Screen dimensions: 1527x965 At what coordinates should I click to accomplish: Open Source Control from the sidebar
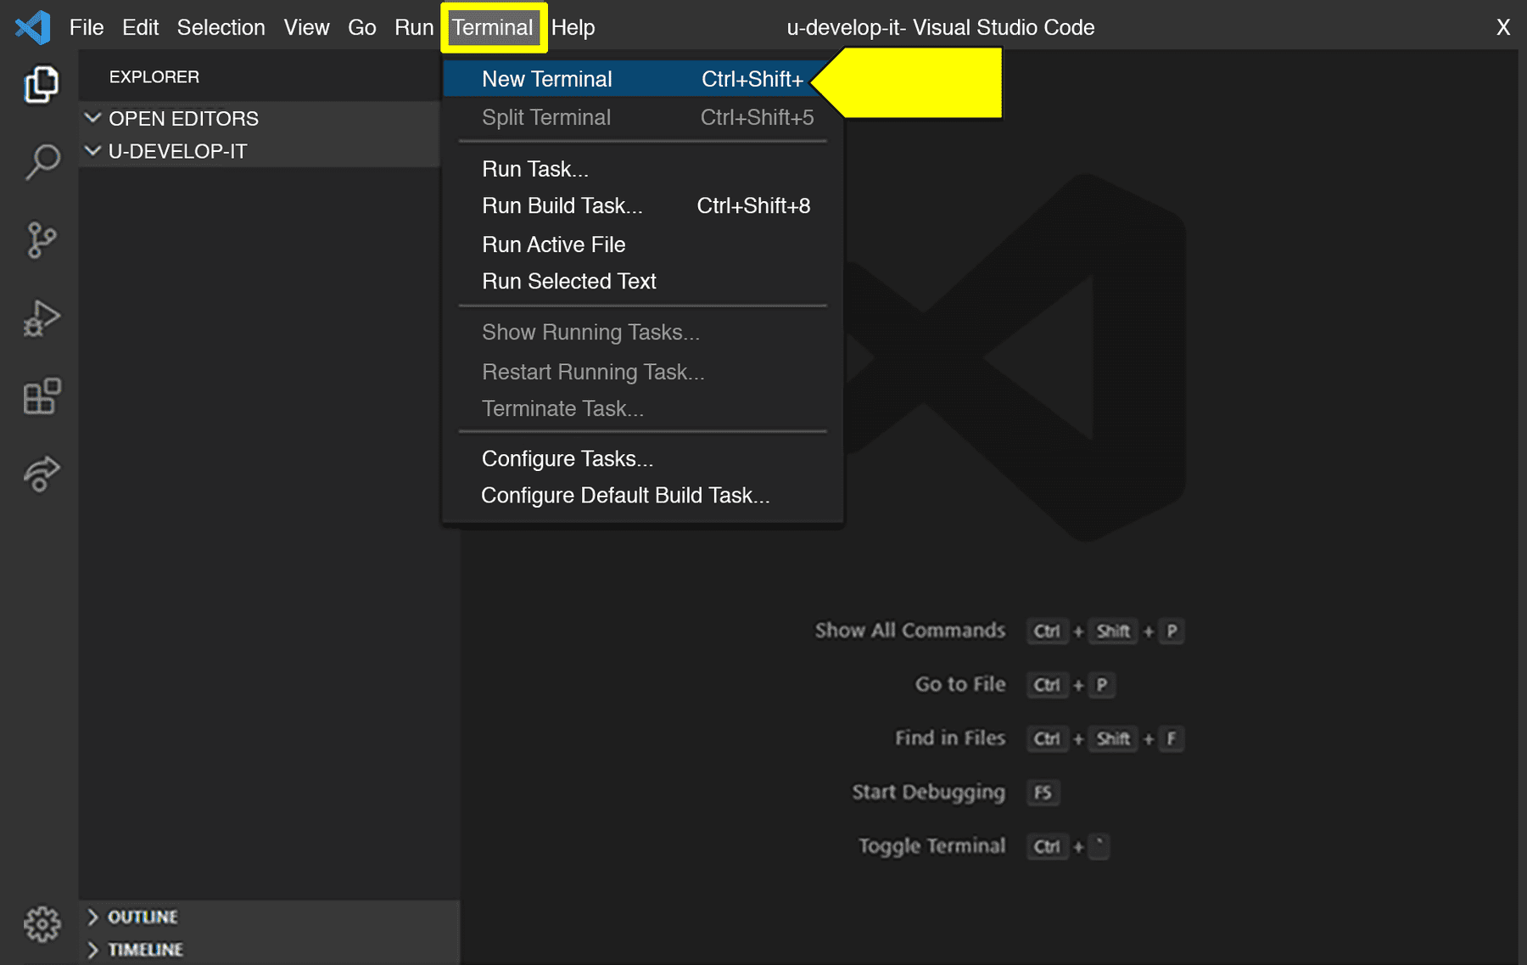(x=41, y=238)
